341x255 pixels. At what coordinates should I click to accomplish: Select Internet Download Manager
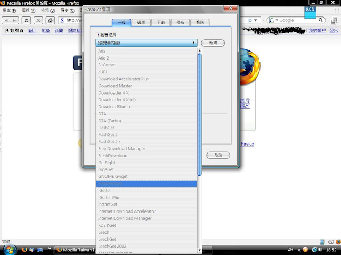[x=147, y=218]
